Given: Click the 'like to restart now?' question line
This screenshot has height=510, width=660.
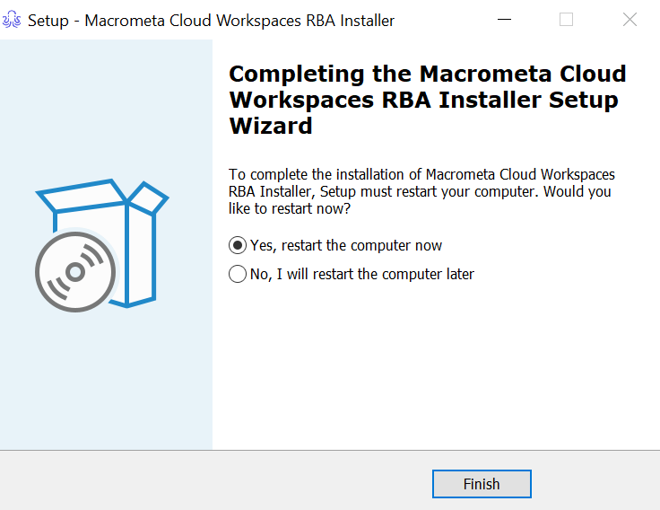Looking at the screenshot, I should coord(289,208).
